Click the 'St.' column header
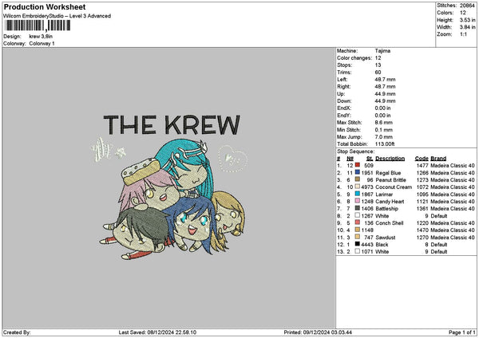The height and width of the screenshot is (338, 479). (370, 159)
